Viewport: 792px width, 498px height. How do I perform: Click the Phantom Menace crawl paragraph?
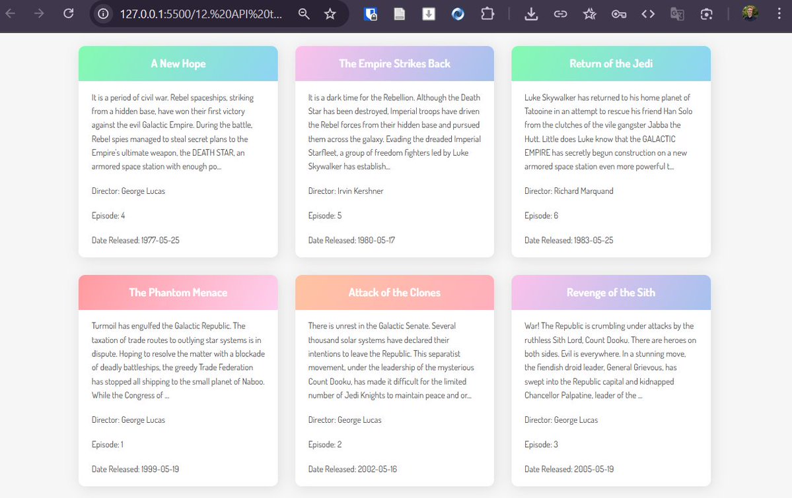click(x=178, y=361)
